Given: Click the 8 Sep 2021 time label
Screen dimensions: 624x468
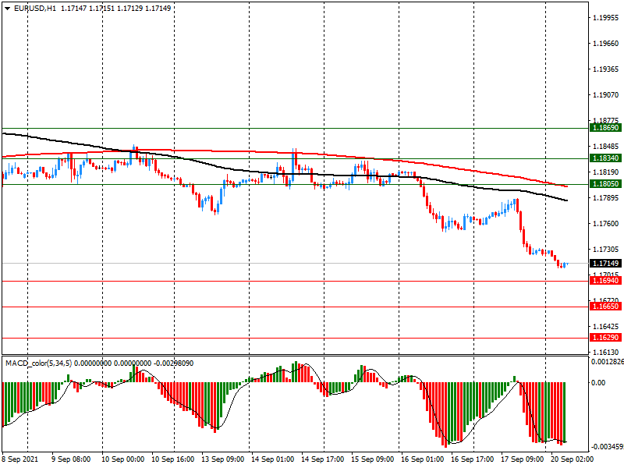Looking at the screenshot, I should click(20, 459).
